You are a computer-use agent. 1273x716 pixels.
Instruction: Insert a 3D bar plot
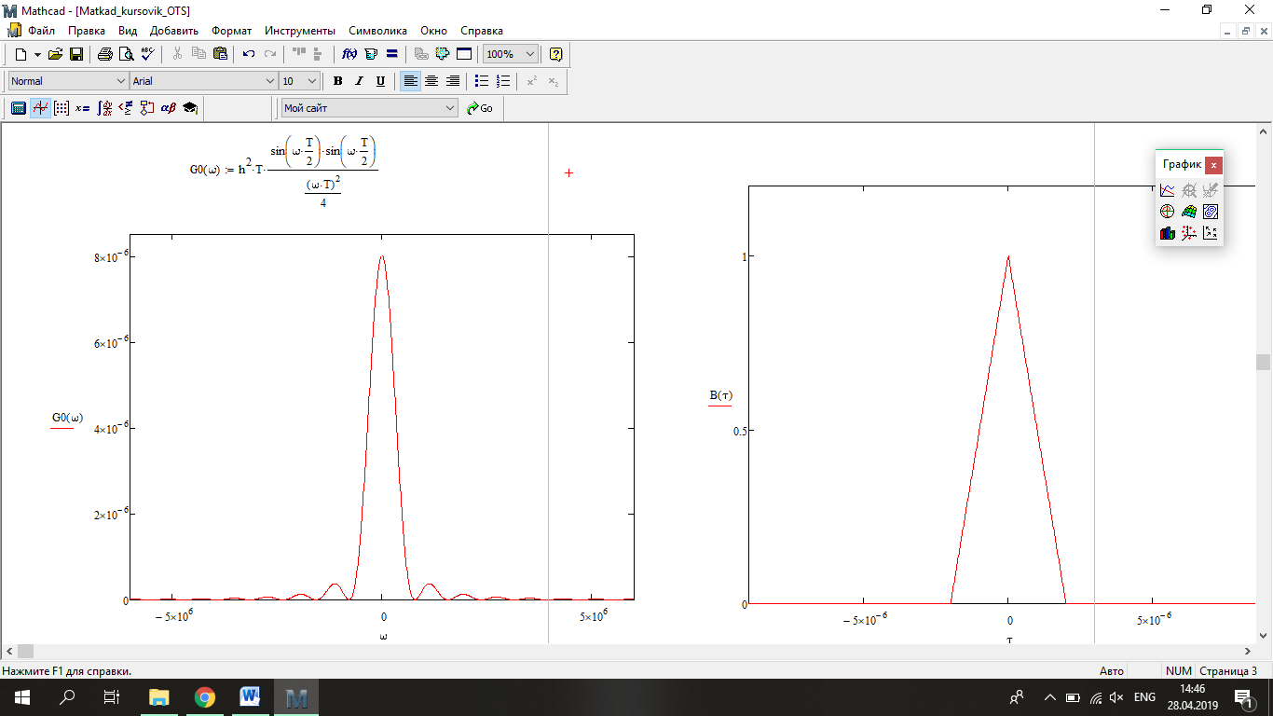tap(1168, 233)
